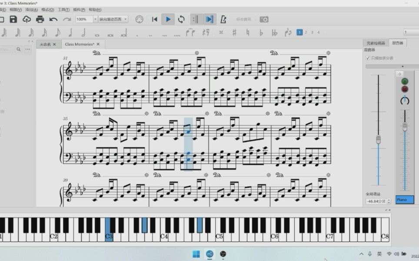Screen dimensions: 419x261
Task: Add a triple augmentation dot
Action: [x=164, y=35]
